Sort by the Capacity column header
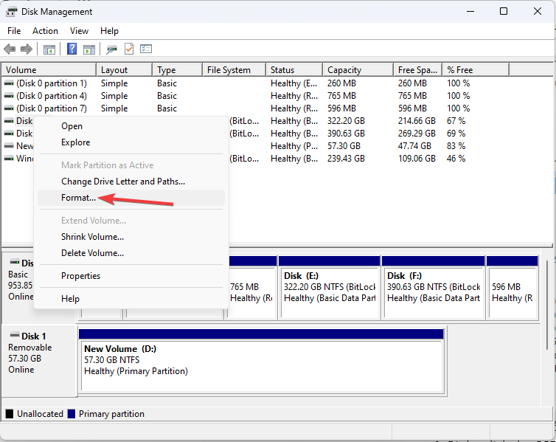This screenshot has height=442, width=556. pos(358,70)
